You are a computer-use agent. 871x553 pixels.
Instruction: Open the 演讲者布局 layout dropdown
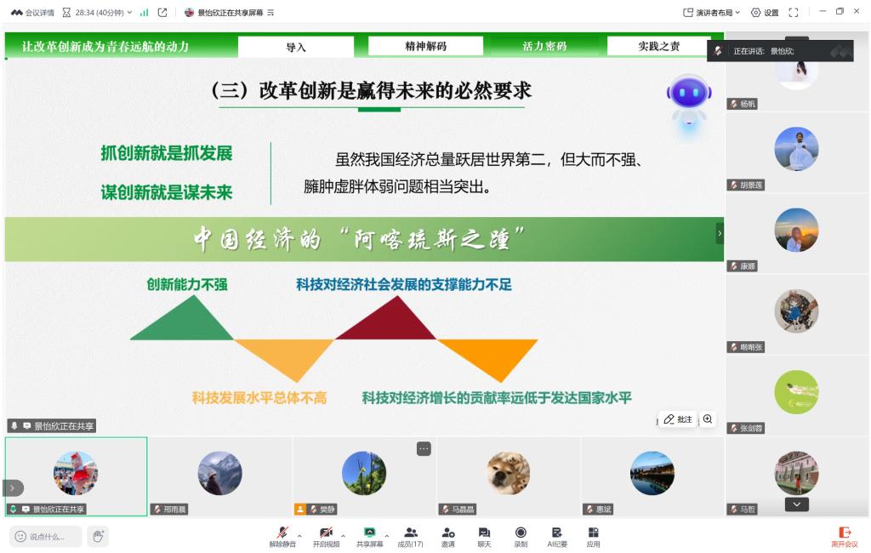pyautogui.click(x=712, y=13)
